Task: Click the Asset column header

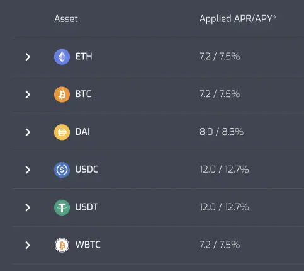Action: [66, 19]
